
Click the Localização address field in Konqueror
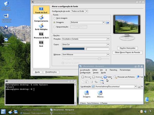pyautogui.click(x=113, y=86)
